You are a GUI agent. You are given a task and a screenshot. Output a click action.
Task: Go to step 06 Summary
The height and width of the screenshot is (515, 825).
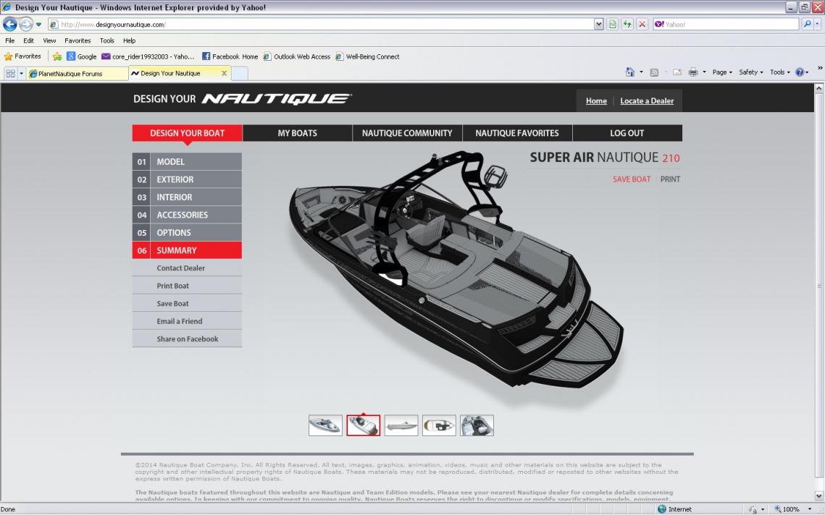click(x=187, y=250)
